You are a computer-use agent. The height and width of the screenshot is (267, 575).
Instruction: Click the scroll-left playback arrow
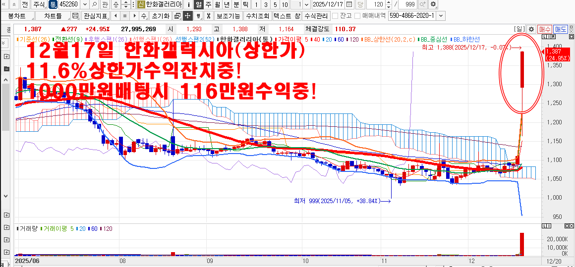click(115, 16)
